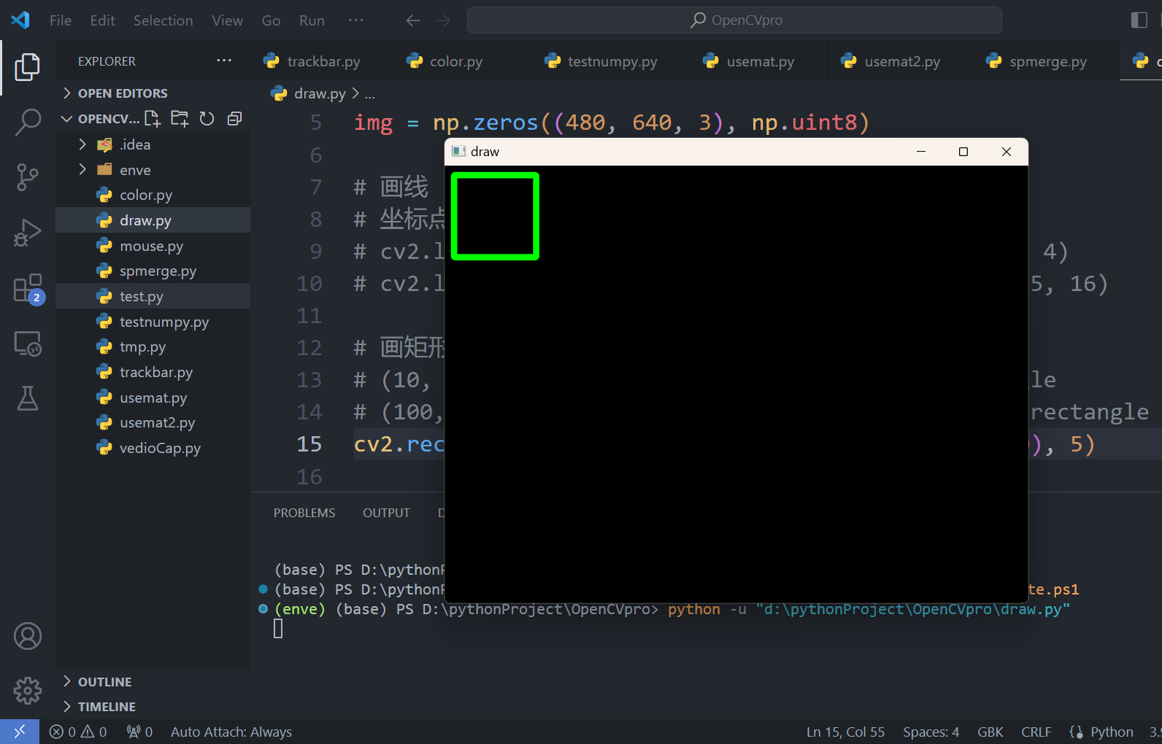Open the File menu
The width and height of the screenshot is (1162, 744).
pos(61,20)
